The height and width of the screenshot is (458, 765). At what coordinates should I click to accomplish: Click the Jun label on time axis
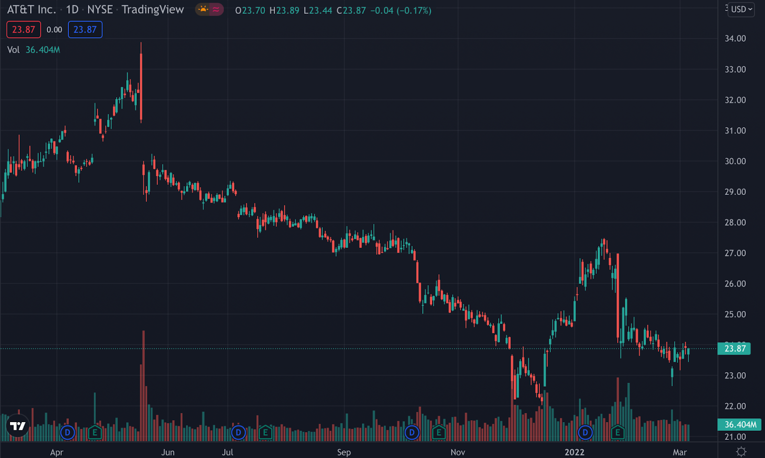(x=168, y=452)
